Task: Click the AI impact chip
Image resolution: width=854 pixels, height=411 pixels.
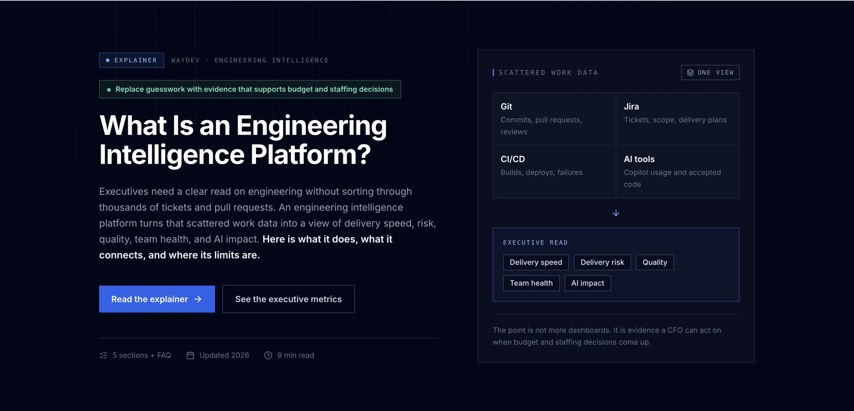Action: click(587, 283)
